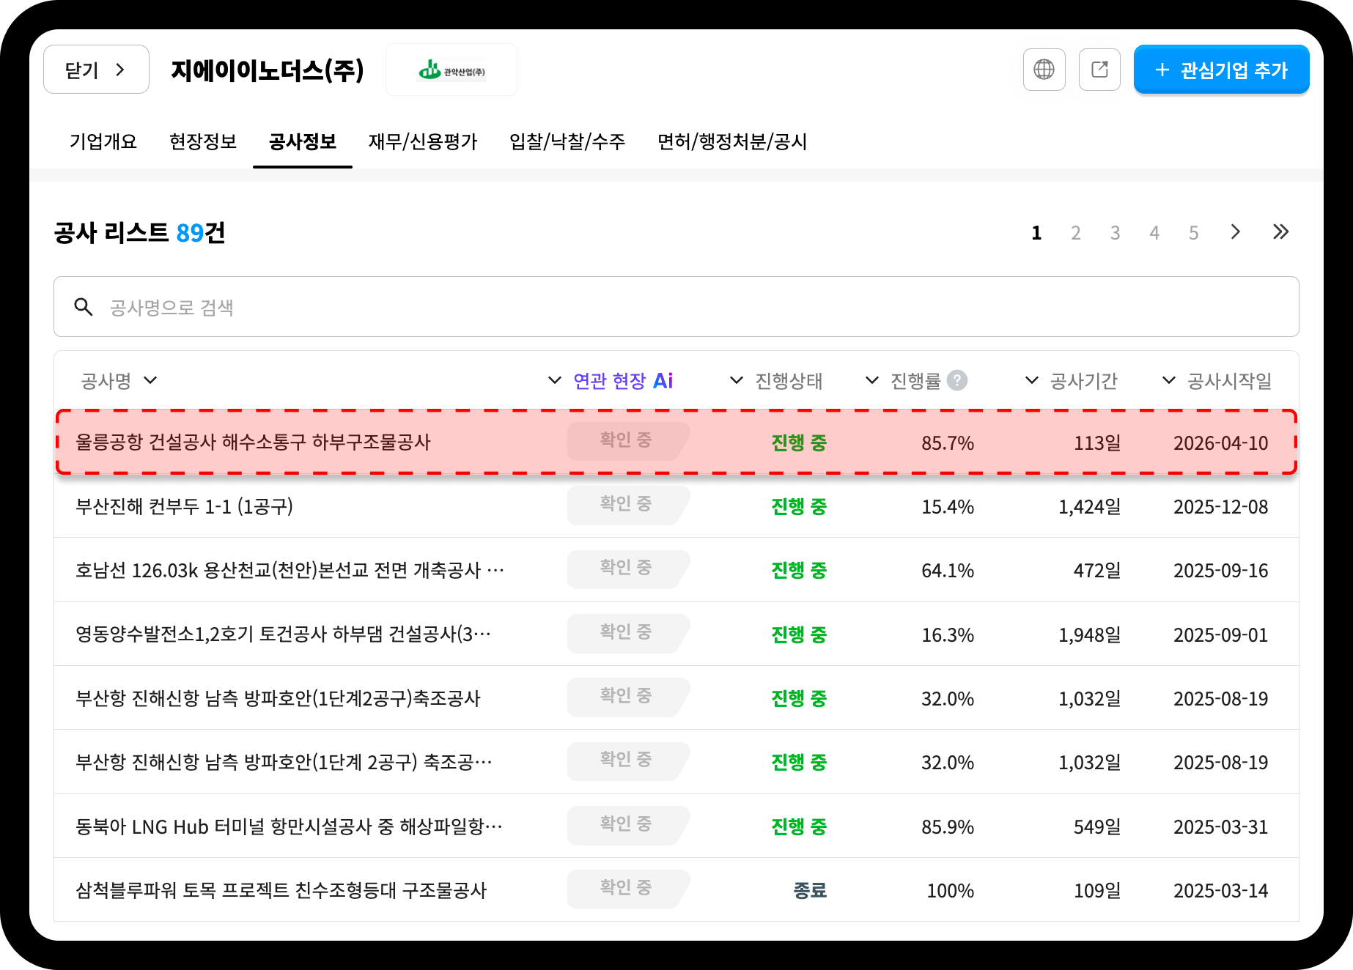The width and height of the screenshot is (1353, 970).
Task: Go to next page arrow
Action: [1236, 232]
